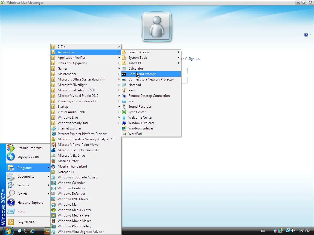Expand the Startup folder
The width and height of the screenshot is (314, 235).
(x=86, y=107)
